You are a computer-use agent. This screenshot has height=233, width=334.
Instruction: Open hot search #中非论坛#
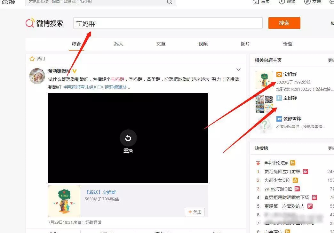point(276,163)
